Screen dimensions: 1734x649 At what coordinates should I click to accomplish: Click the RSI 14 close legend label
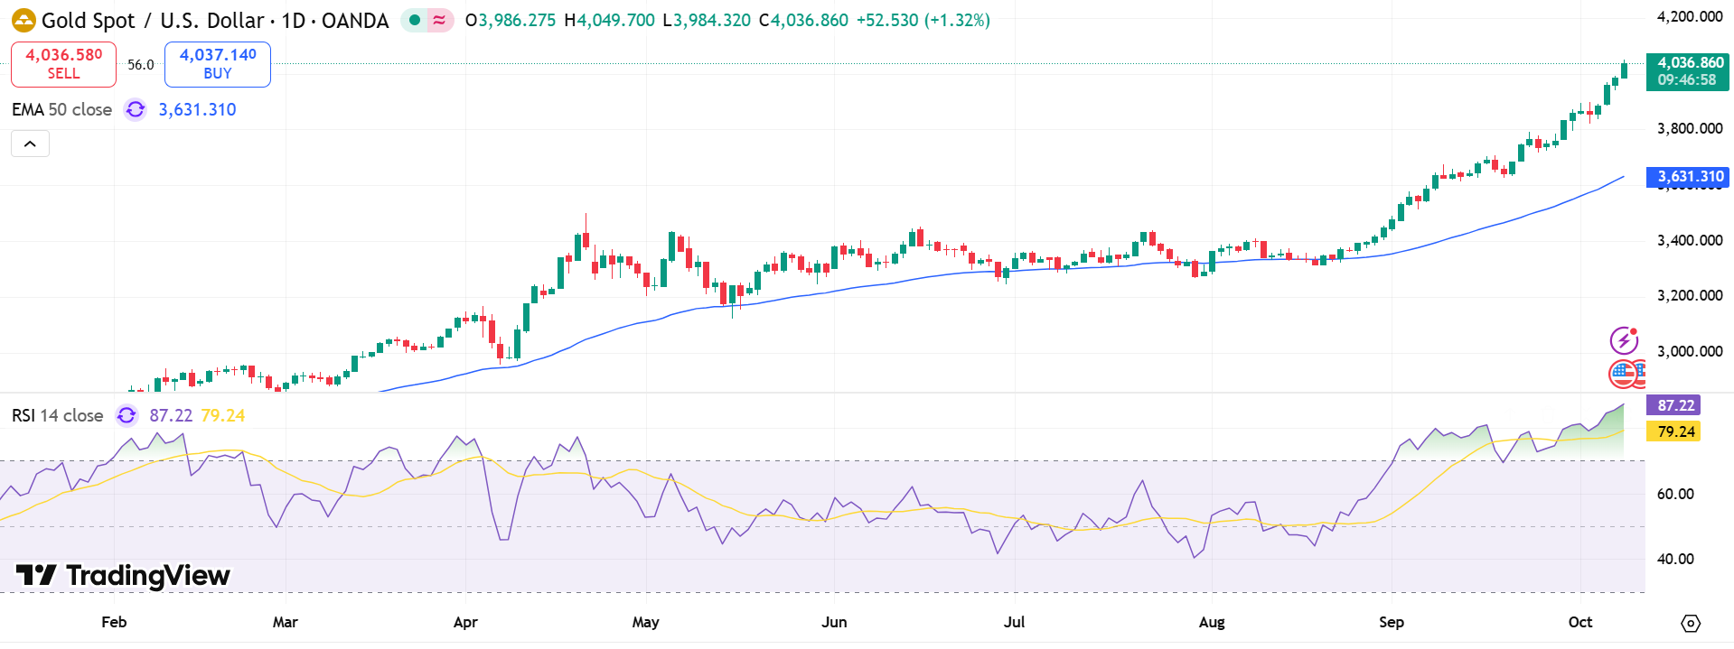pos(57,415)
